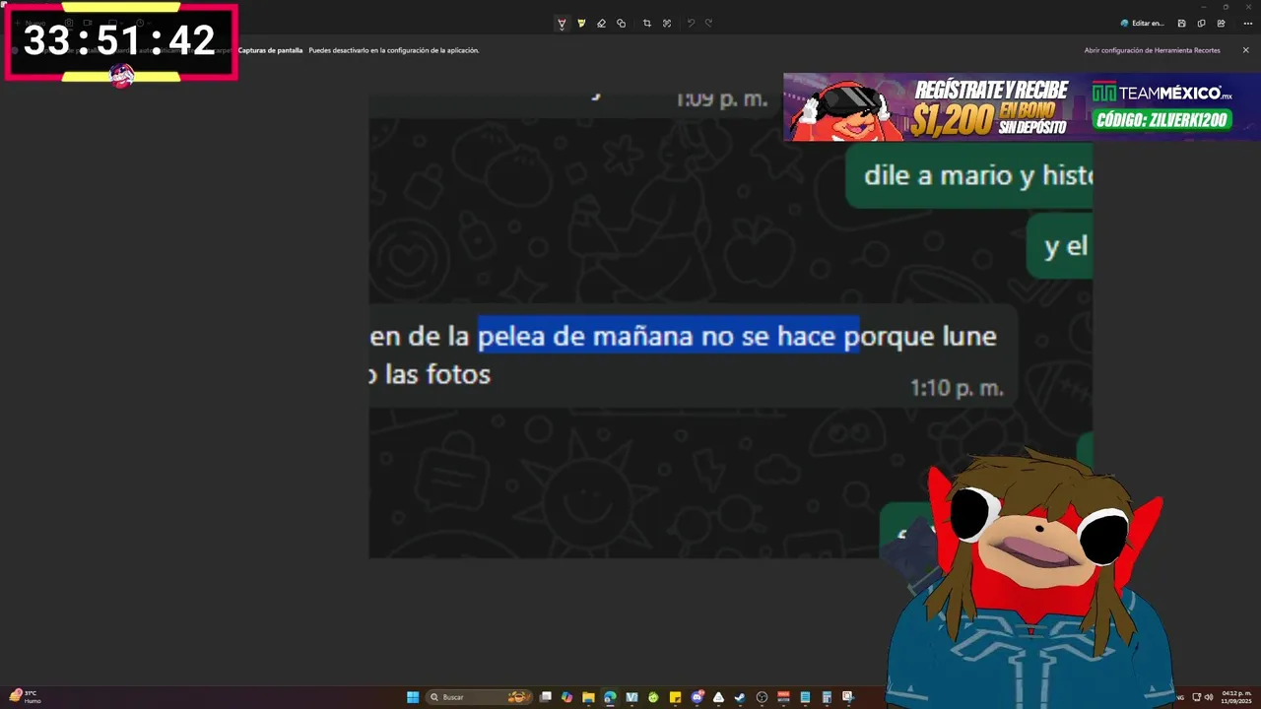Open the OBS Studio taskbar icon
The height and width of the screenshot is (709, 1261).
click(x=762, y=697)
